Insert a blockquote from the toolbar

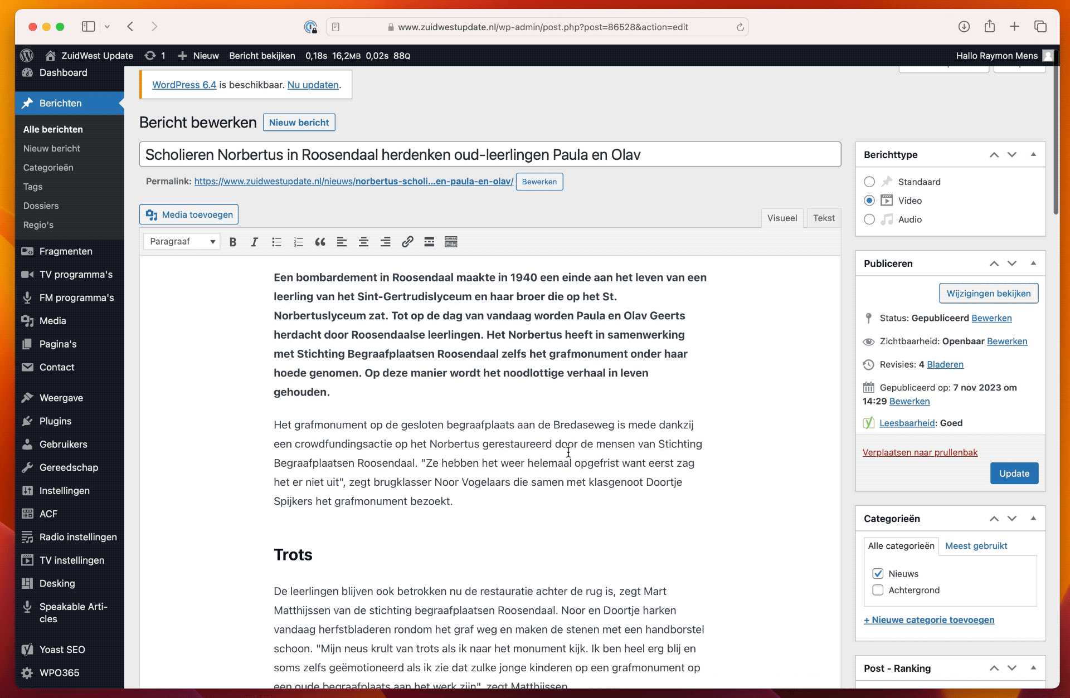pos(320,242)
